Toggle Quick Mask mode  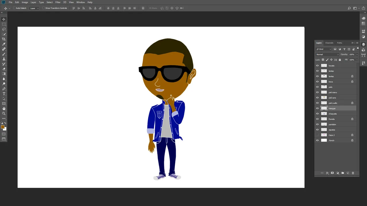pos(4,134)
